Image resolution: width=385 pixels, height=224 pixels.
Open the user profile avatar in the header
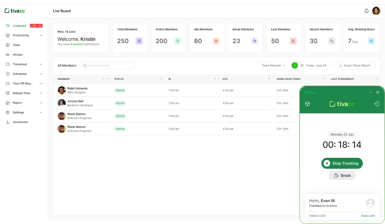click(x=376, y=11)
